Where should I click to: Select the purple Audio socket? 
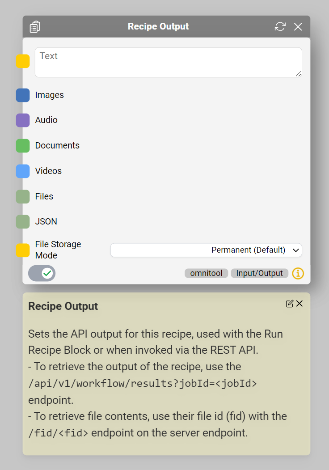click(x=23, y=120)
